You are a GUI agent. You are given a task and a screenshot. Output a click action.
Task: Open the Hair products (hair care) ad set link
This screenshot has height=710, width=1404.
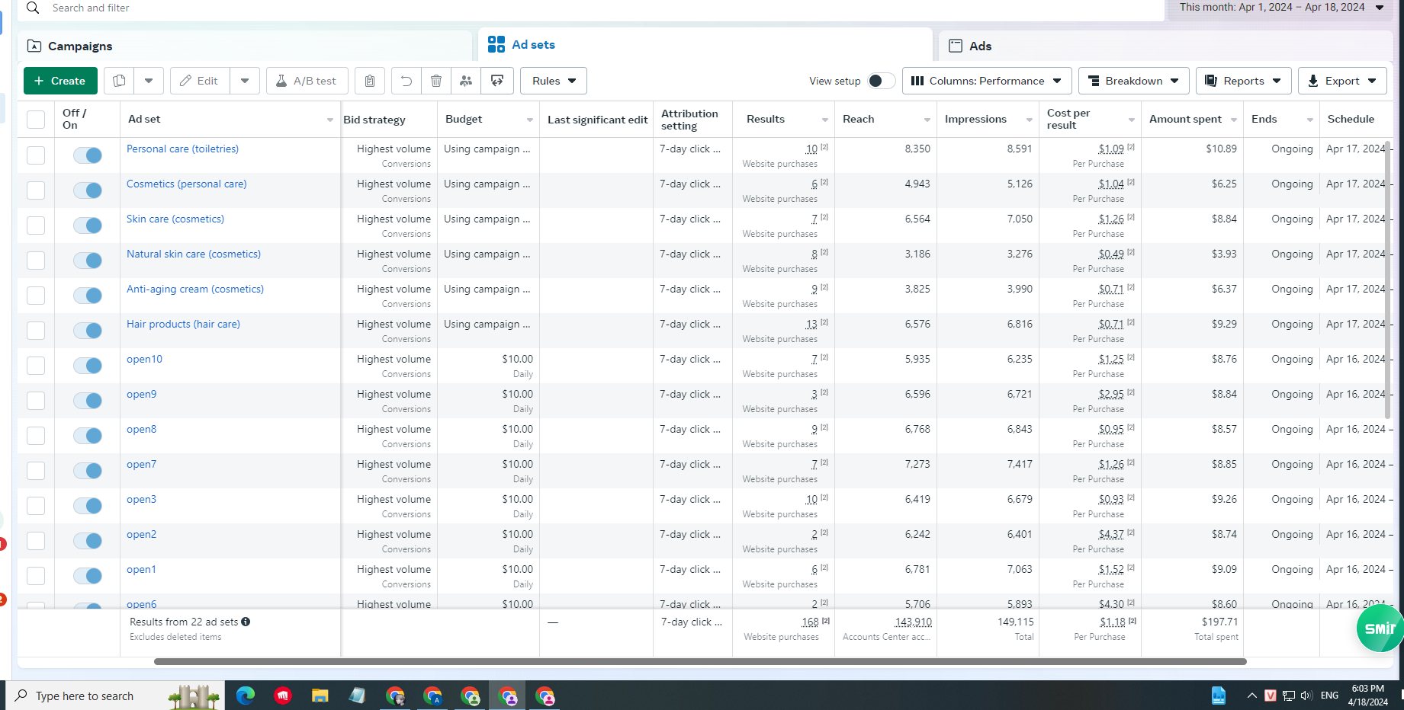click(183, 324)
